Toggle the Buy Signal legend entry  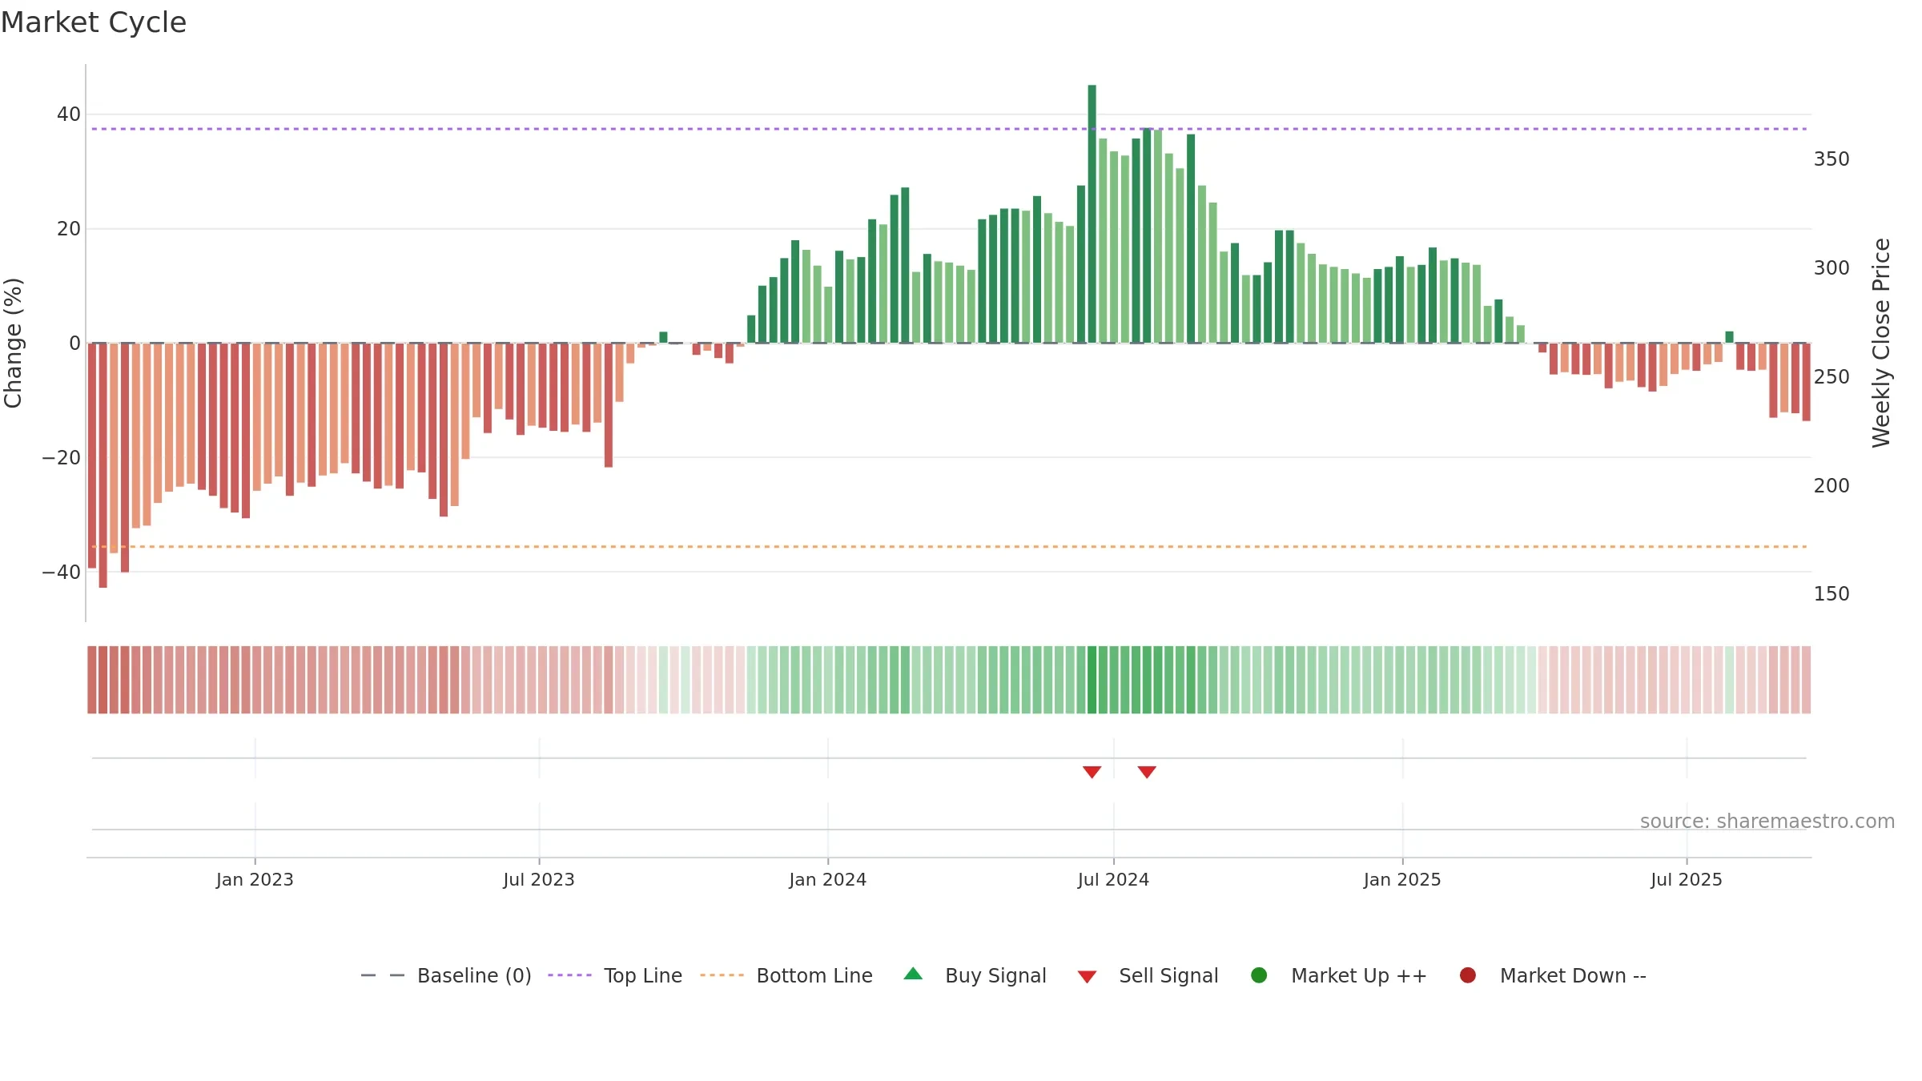[x=975, y=975]
